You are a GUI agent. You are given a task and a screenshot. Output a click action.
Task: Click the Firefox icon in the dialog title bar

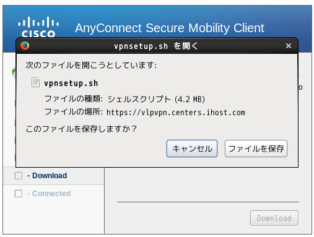[x=25, y=46]
